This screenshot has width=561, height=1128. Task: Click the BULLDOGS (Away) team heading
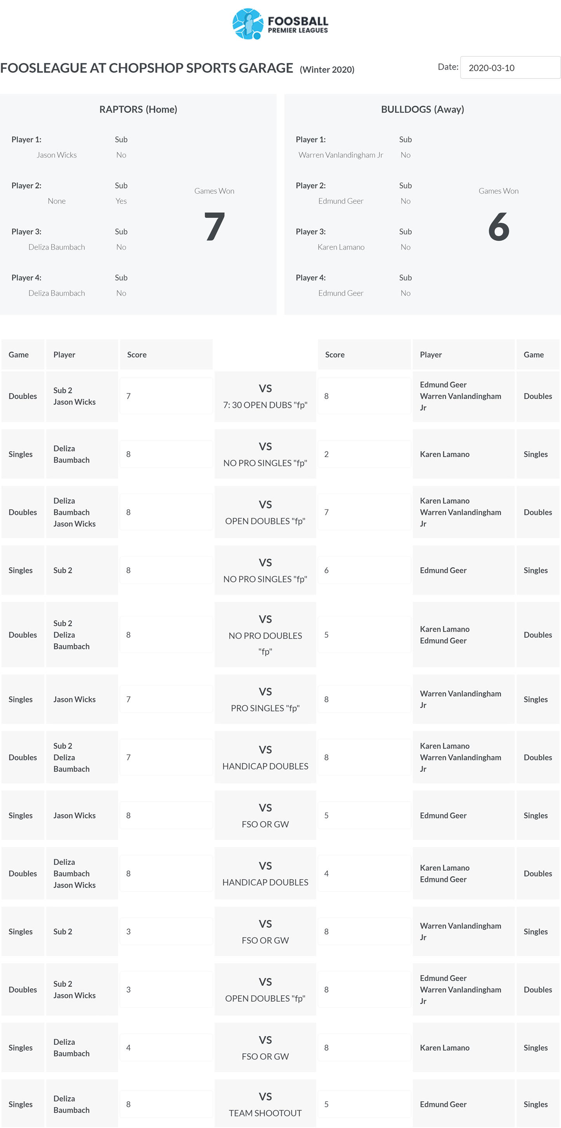(423, 109)
